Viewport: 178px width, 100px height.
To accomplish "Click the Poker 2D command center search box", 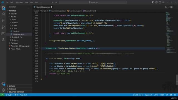I will 93,2.
